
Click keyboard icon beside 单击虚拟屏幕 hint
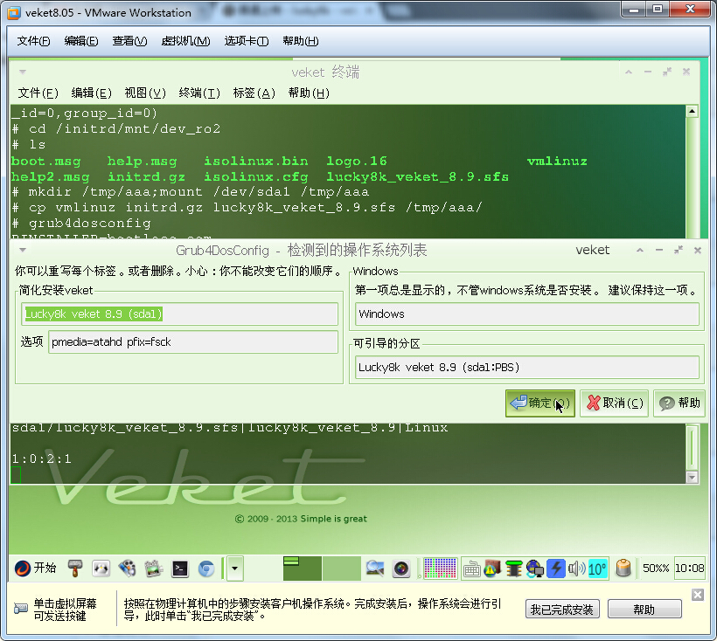[21, 609]
